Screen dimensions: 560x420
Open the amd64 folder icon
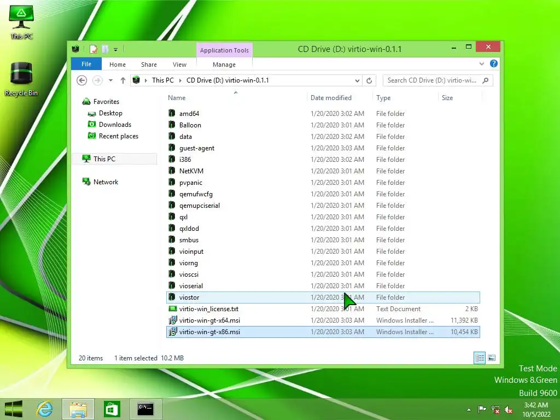pos(172,113)
